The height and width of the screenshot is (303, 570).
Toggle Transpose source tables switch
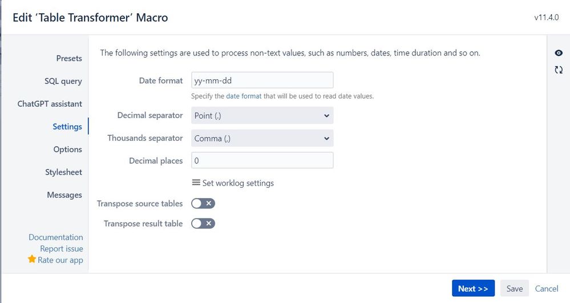[x=203, y=204]
